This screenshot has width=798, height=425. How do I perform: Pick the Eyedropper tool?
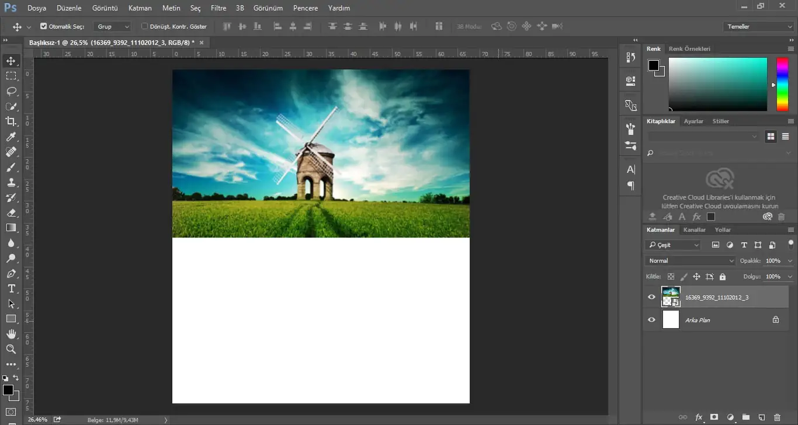point(11,137)
